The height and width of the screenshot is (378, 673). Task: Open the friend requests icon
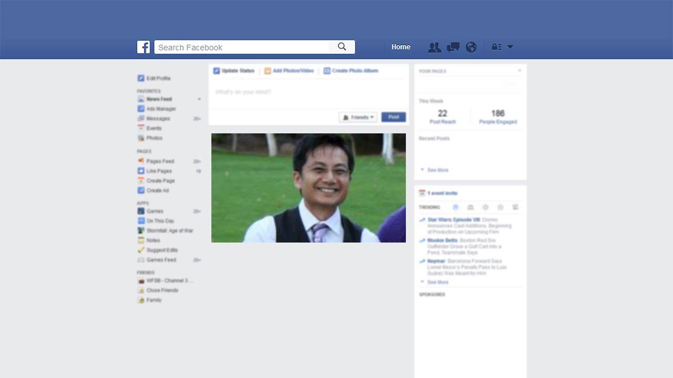[x=434, y=47]
